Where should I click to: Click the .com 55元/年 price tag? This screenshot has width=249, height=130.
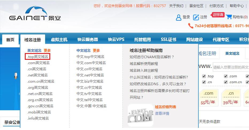pos(208,98)
